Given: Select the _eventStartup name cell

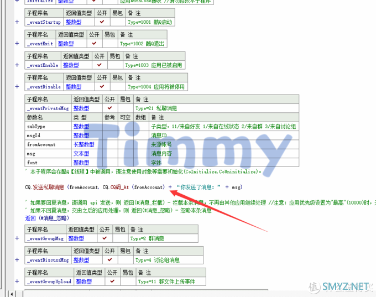Looking at the screenshot, I should click(x=44, y=22).
